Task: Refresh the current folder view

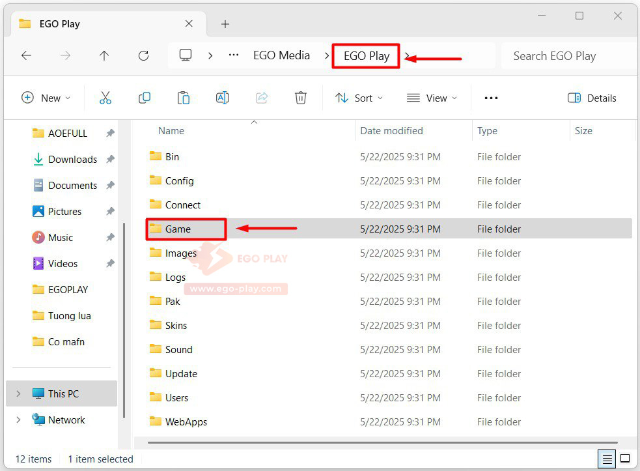Action: click(143, 55)
